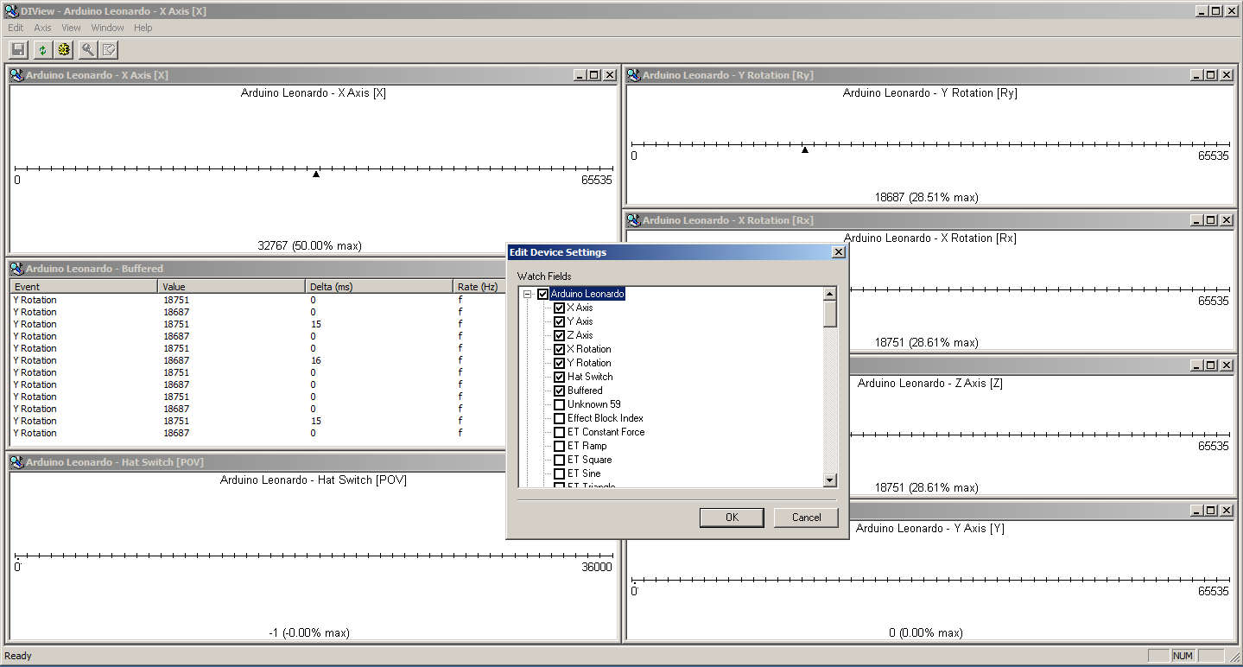1243x667 pixels.
Task: Click the Save floppy disk toolbar icon
Action: (x=18, y=50)
